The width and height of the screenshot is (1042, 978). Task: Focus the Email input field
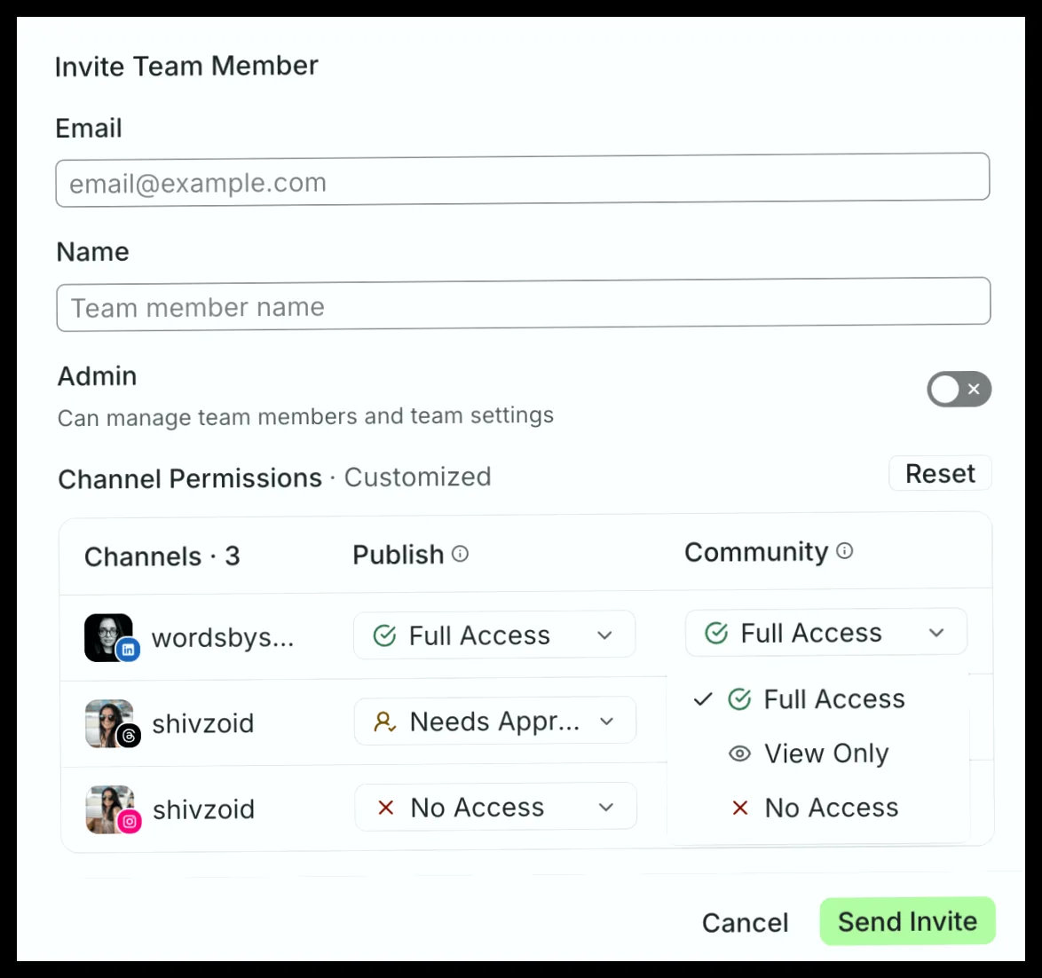pyautogui.click(x=523, y=180)
